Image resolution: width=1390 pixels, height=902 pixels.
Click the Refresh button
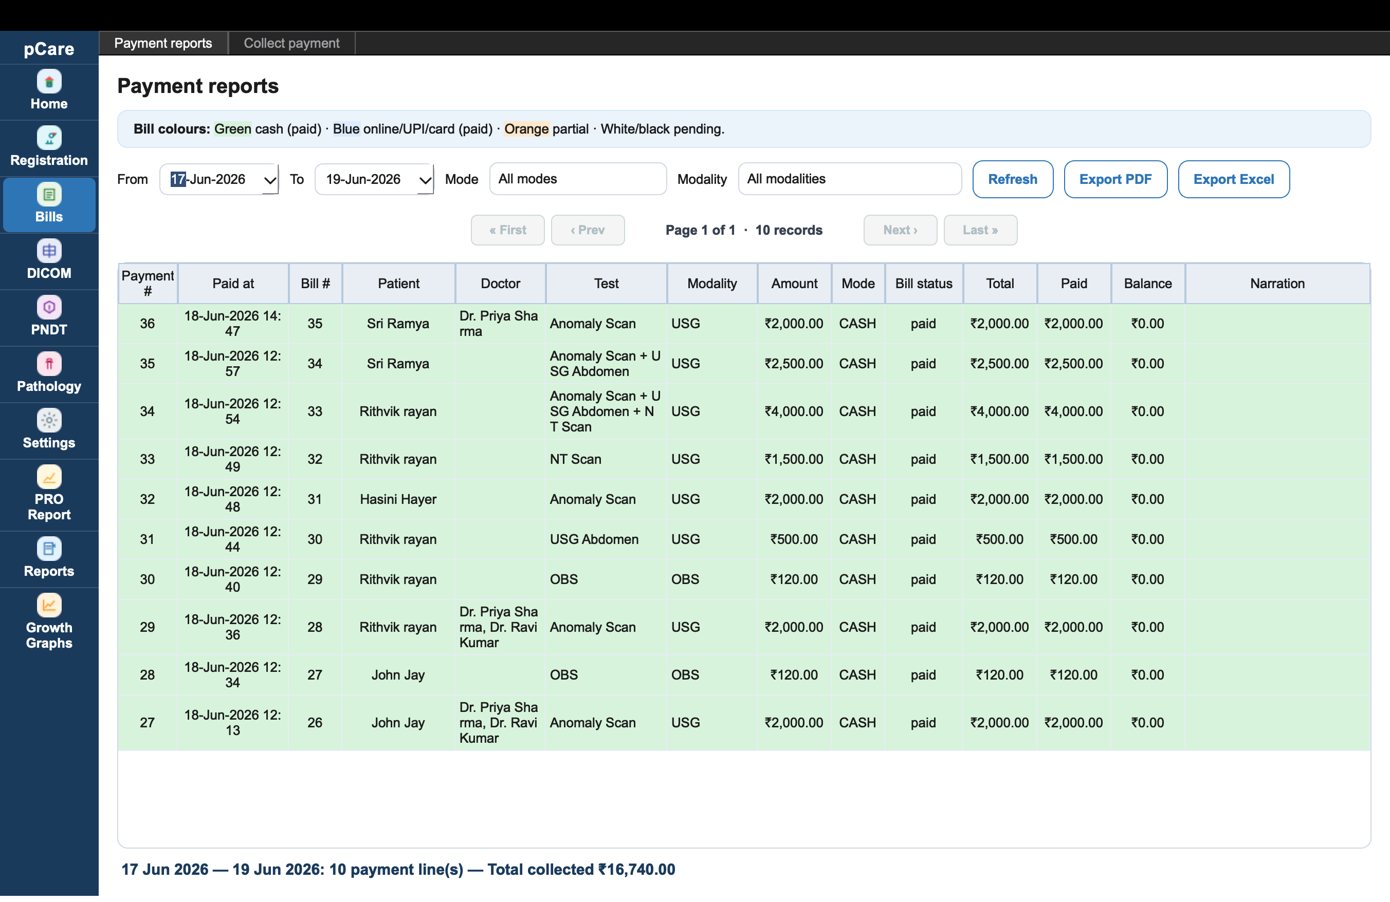(1012, 179)
